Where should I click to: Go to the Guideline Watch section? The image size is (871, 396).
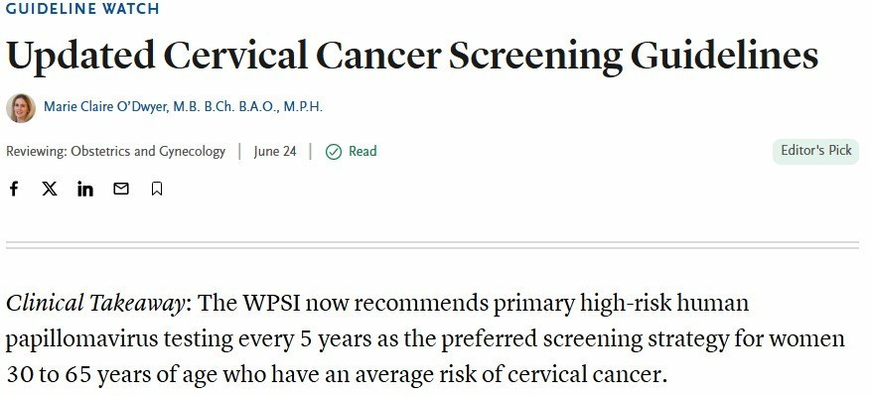pyautogui.click(x=82, y=8)
